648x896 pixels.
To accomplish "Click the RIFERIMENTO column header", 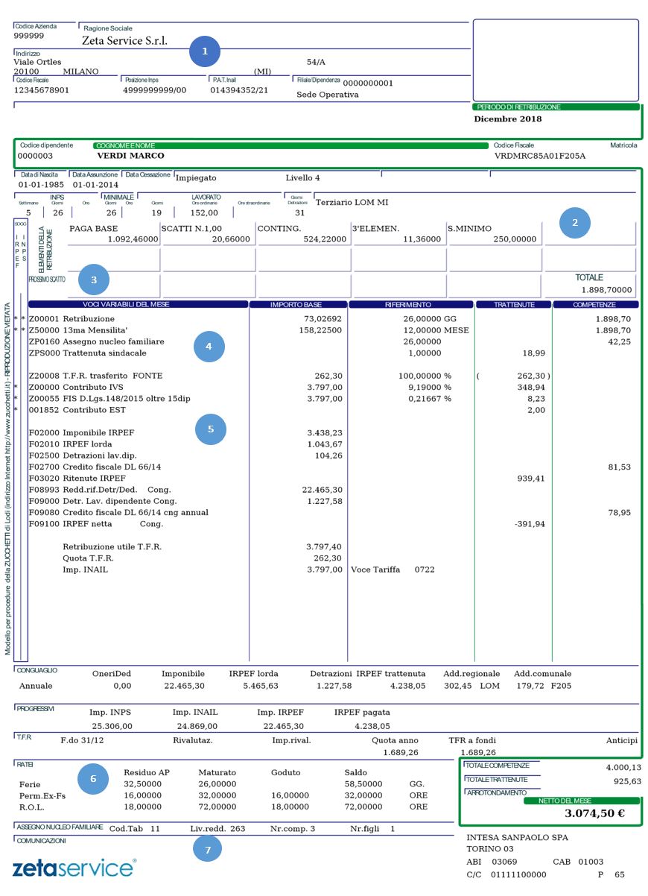I will (410, 304).
